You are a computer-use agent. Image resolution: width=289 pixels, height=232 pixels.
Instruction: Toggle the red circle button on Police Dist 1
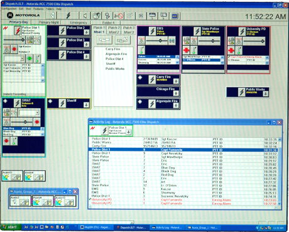(x=14, y=49)
